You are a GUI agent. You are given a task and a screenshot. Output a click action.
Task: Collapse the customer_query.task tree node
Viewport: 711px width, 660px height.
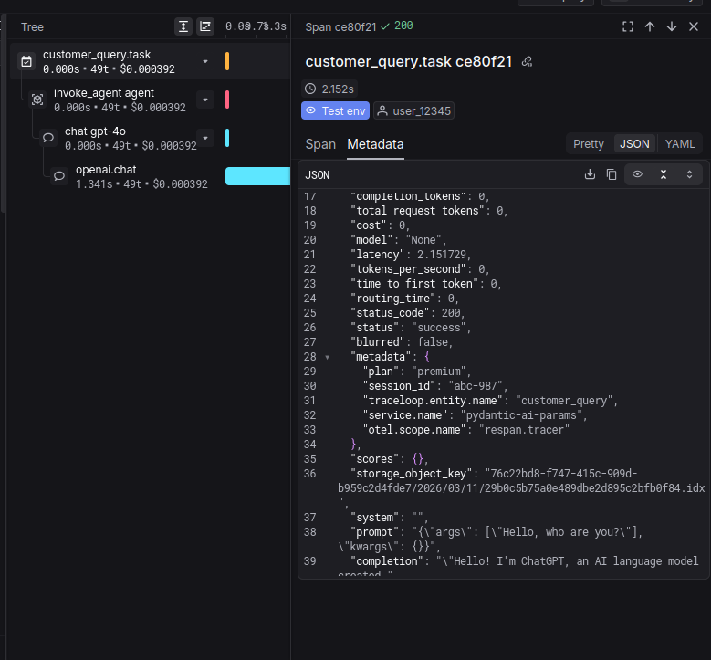coord(205,61)
